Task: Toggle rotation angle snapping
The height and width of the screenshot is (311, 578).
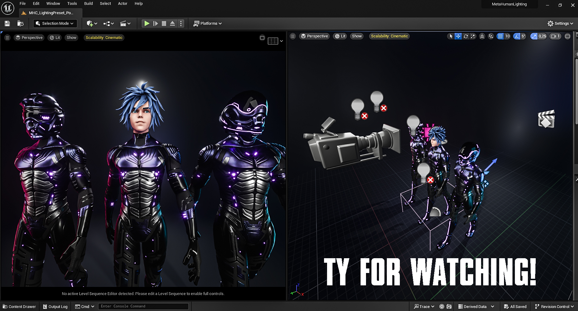Action: 517,36
